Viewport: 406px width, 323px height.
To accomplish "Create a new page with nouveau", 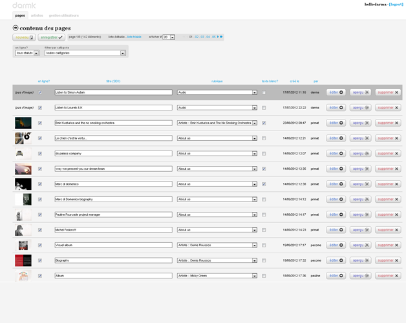I will (24, 37).
